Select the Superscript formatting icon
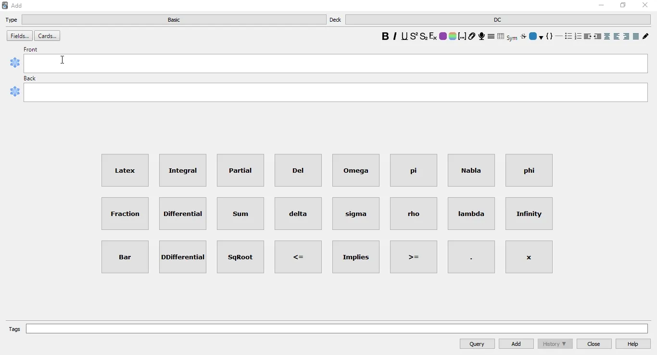This screenshot has height=355, width=657. click(x=414, y=37)
